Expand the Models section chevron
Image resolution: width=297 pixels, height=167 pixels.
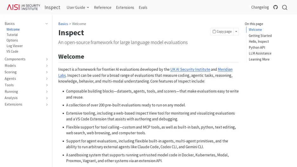point(47,66)
